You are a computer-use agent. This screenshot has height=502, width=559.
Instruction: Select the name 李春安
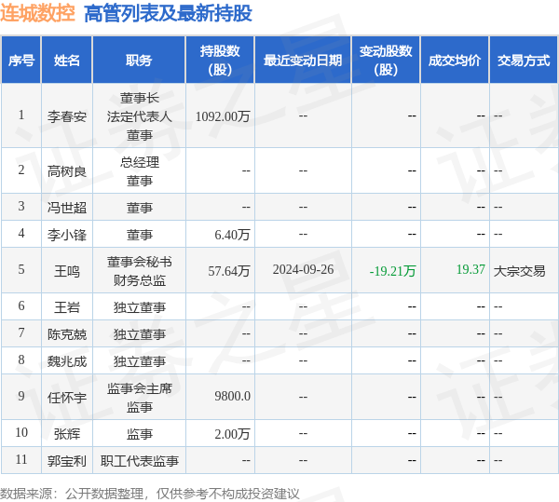tap(67, 116)
